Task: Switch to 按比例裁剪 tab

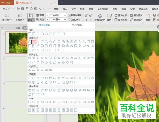Action: coord(77,25)
